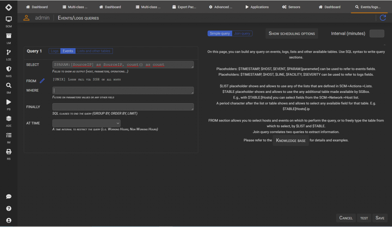Choose Lists and other tables source
This screenshot has width=392, height=227.
pos(94,51)
